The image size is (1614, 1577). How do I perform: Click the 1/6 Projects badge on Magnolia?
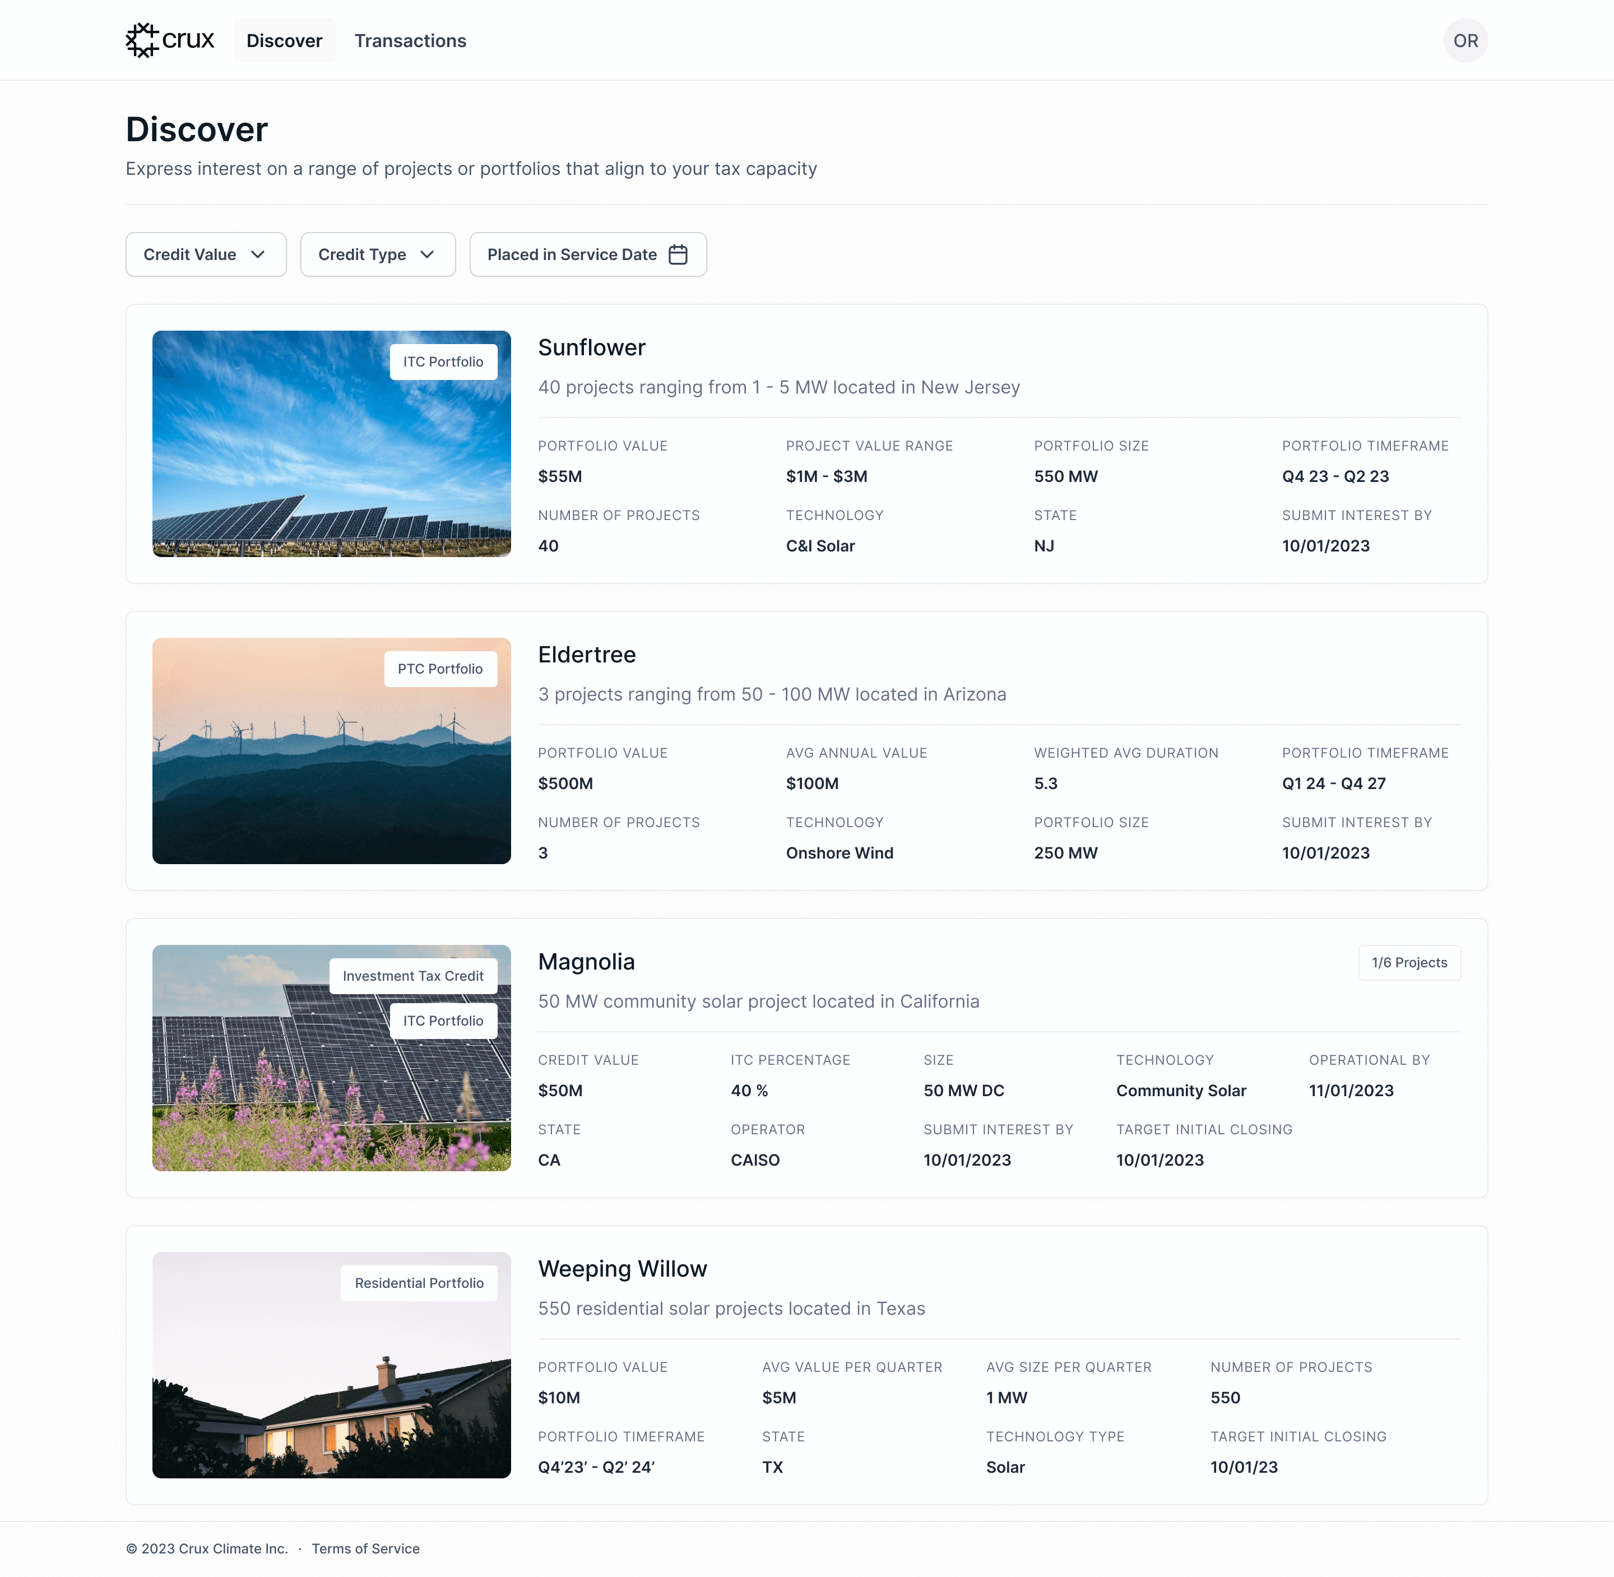pos(1409,962)
